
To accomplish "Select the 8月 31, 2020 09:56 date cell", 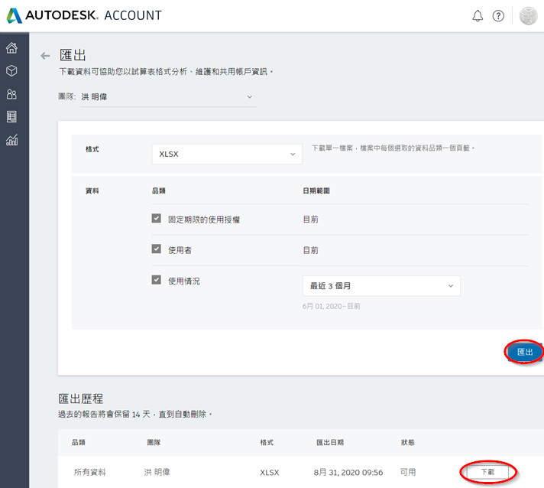I will tap(348, 473).
